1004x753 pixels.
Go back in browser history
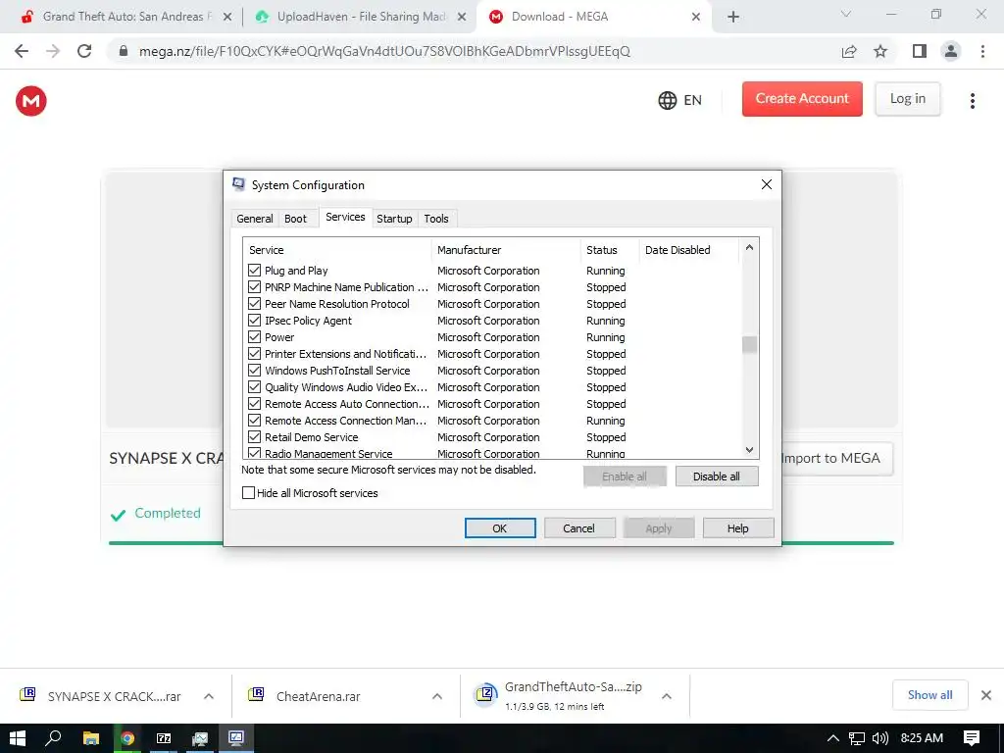[22, 51]
